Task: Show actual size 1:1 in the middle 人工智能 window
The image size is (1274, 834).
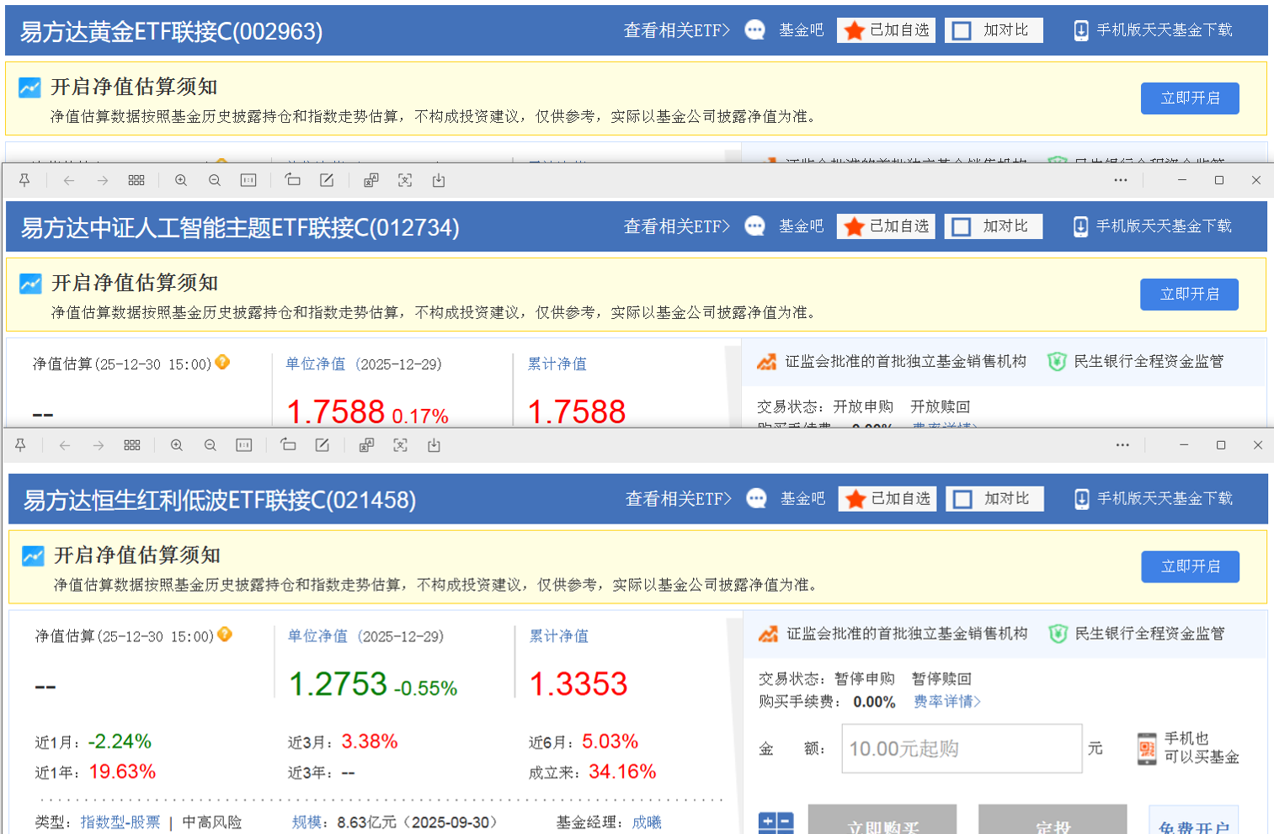Action: [x=248, y=180]
